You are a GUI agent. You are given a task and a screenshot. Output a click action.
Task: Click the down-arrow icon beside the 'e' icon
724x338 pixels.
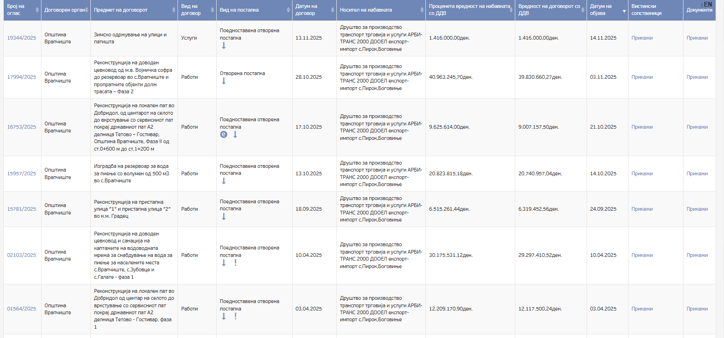tap(235, 134)
